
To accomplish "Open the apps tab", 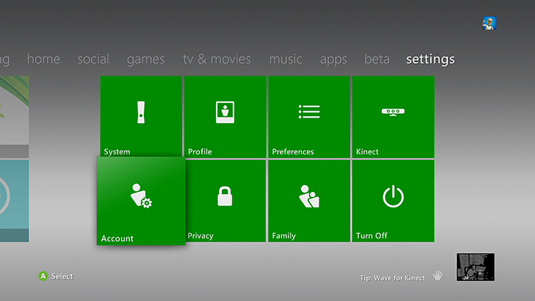I will coord(333,59).
